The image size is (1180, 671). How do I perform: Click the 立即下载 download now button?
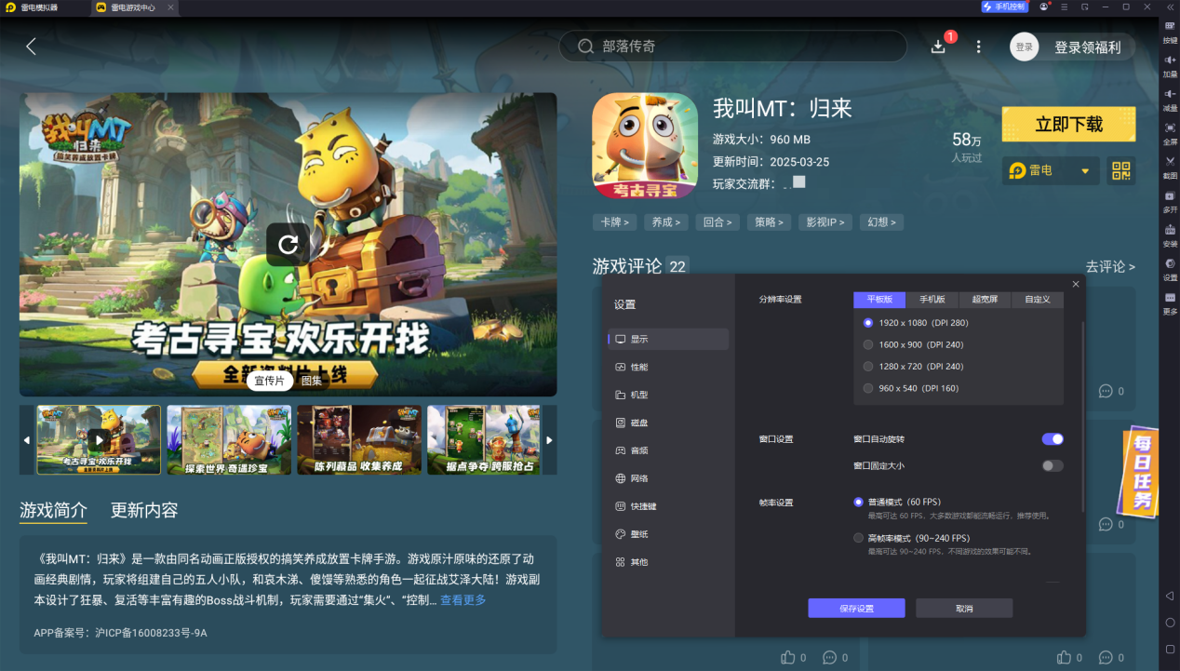1068,125
